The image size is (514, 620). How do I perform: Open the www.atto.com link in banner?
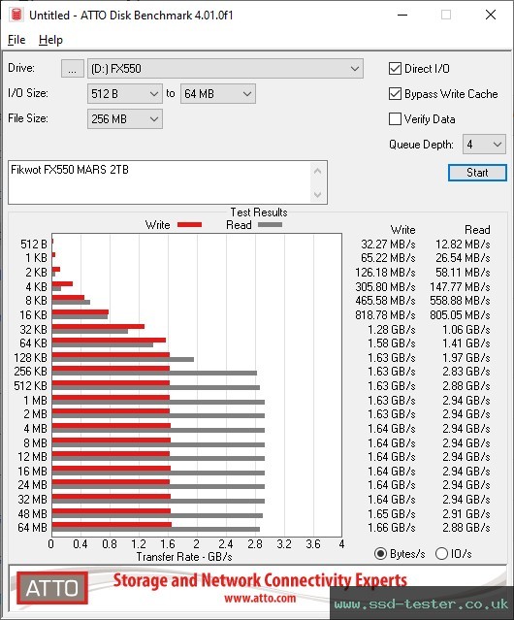click(260, 598)
